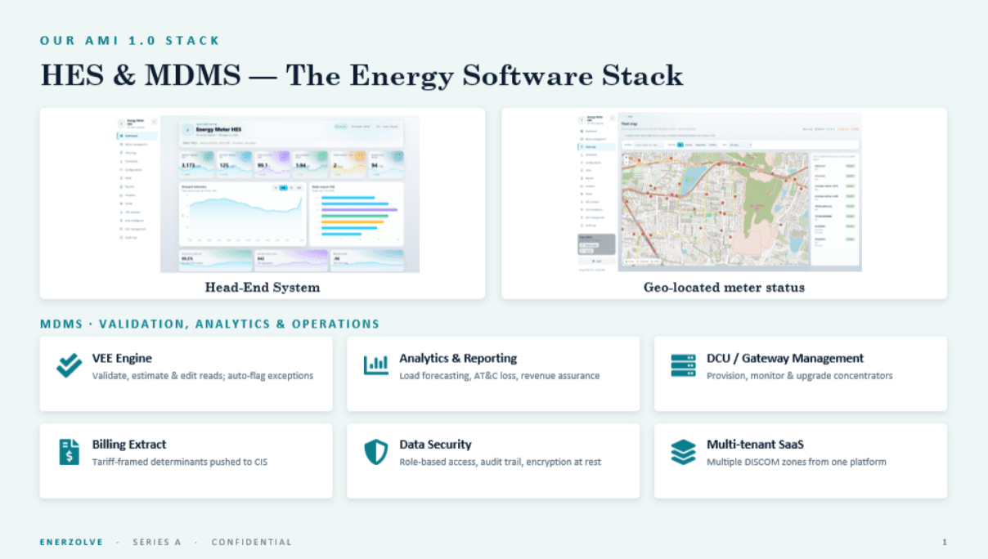Select the "Geo-located meter status" caption
The image size is (988, 559).
[x=724, y=288]
